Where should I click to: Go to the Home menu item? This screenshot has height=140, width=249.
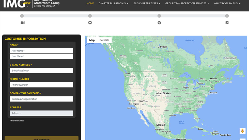(x=90, y=4)
